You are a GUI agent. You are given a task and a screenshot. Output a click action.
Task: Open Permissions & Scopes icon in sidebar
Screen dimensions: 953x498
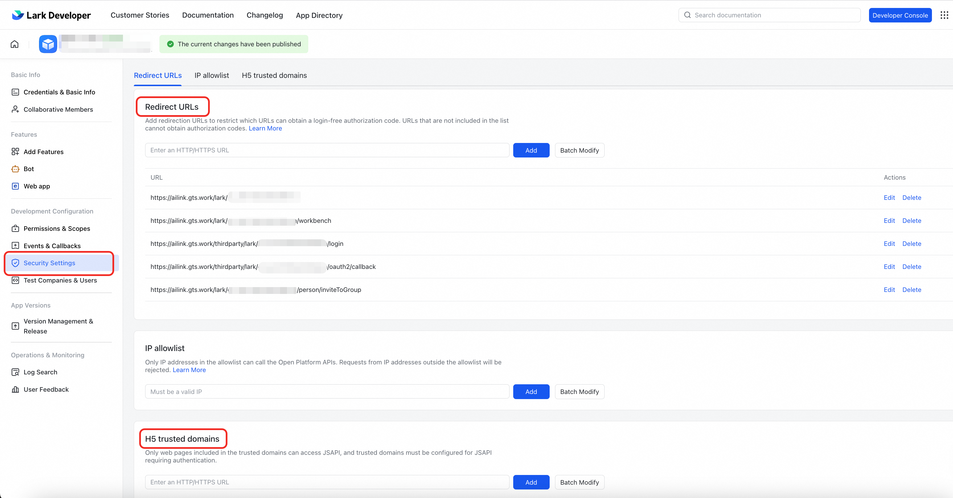coord(15,228)
